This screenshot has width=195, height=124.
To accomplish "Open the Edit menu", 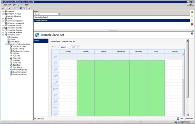I will (10, 5).
